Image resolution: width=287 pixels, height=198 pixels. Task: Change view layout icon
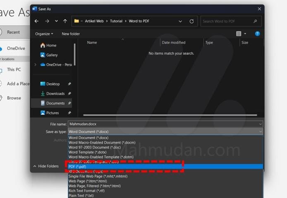coord(239,33)
